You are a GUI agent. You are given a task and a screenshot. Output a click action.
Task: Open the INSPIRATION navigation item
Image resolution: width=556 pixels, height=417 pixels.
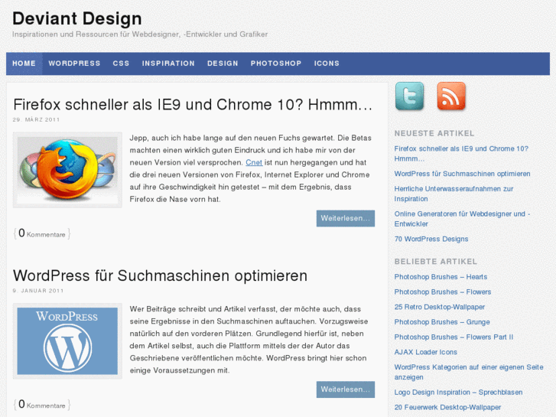(x=168, y=64)
